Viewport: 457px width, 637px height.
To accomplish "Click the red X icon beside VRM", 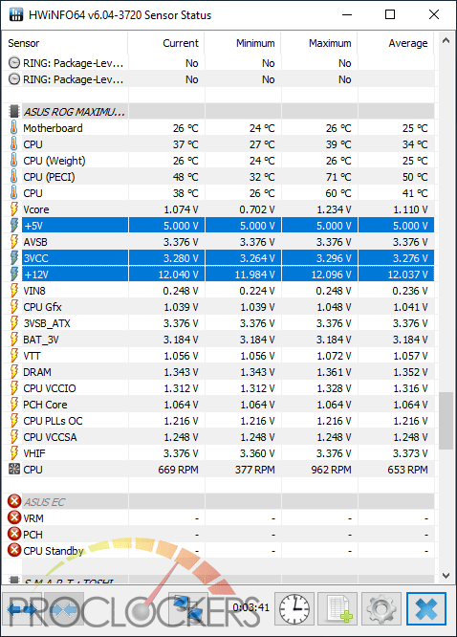I will pyautogui.click(x=14, y=517).
